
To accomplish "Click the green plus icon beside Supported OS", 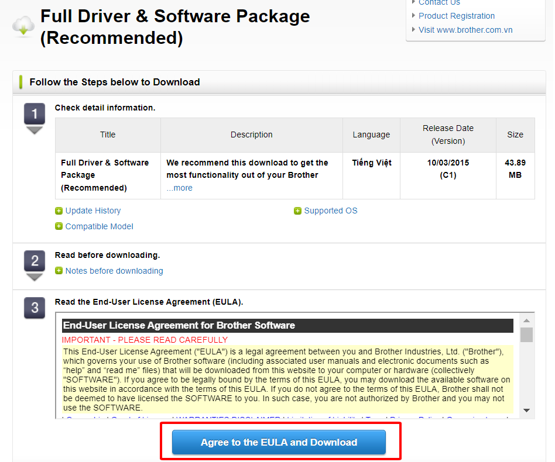I will point(297,211).
